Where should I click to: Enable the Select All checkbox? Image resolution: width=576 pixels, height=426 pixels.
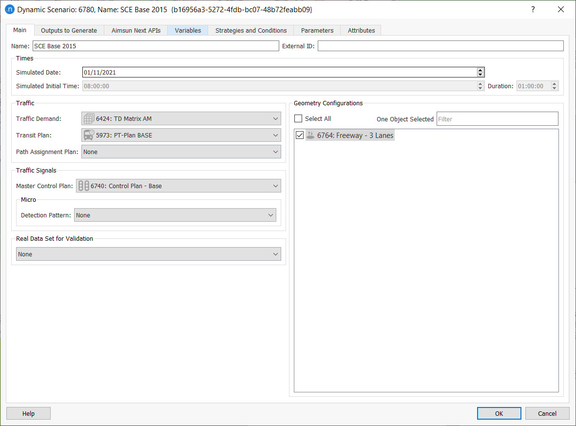coord(298,118)
